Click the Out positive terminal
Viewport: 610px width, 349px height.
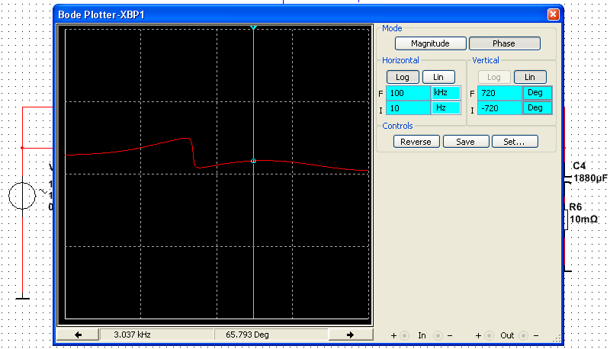point(490,335)
